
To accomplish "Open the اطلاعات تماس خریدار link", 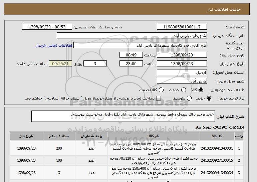I will [54, 45].
